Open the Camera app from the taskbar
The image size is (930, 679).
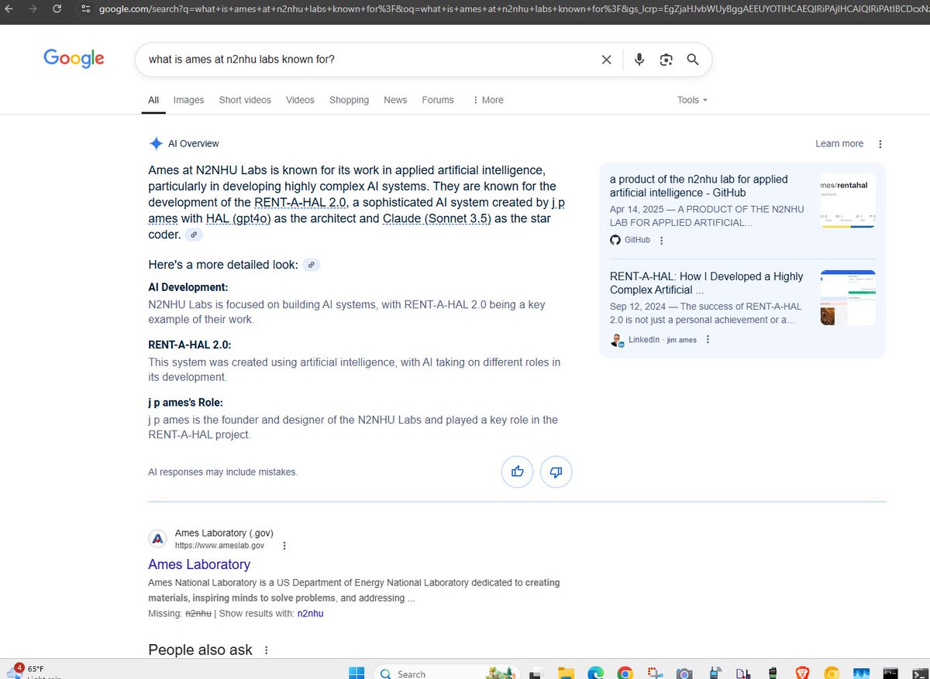click(x=684, y=673)
